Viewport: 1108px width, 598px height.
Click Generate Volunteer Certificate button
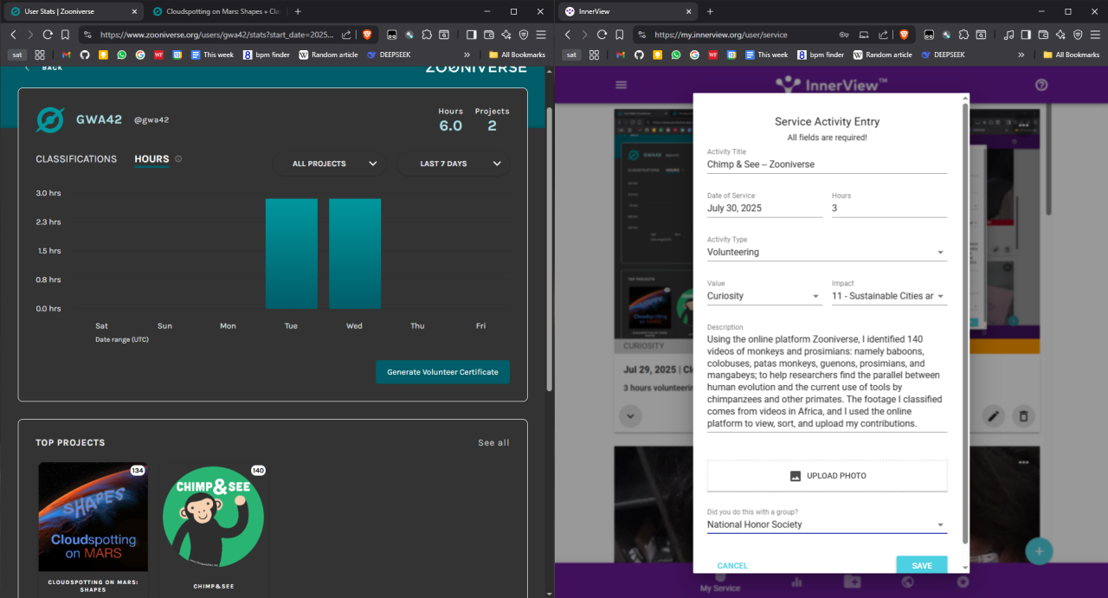[442, 372]
